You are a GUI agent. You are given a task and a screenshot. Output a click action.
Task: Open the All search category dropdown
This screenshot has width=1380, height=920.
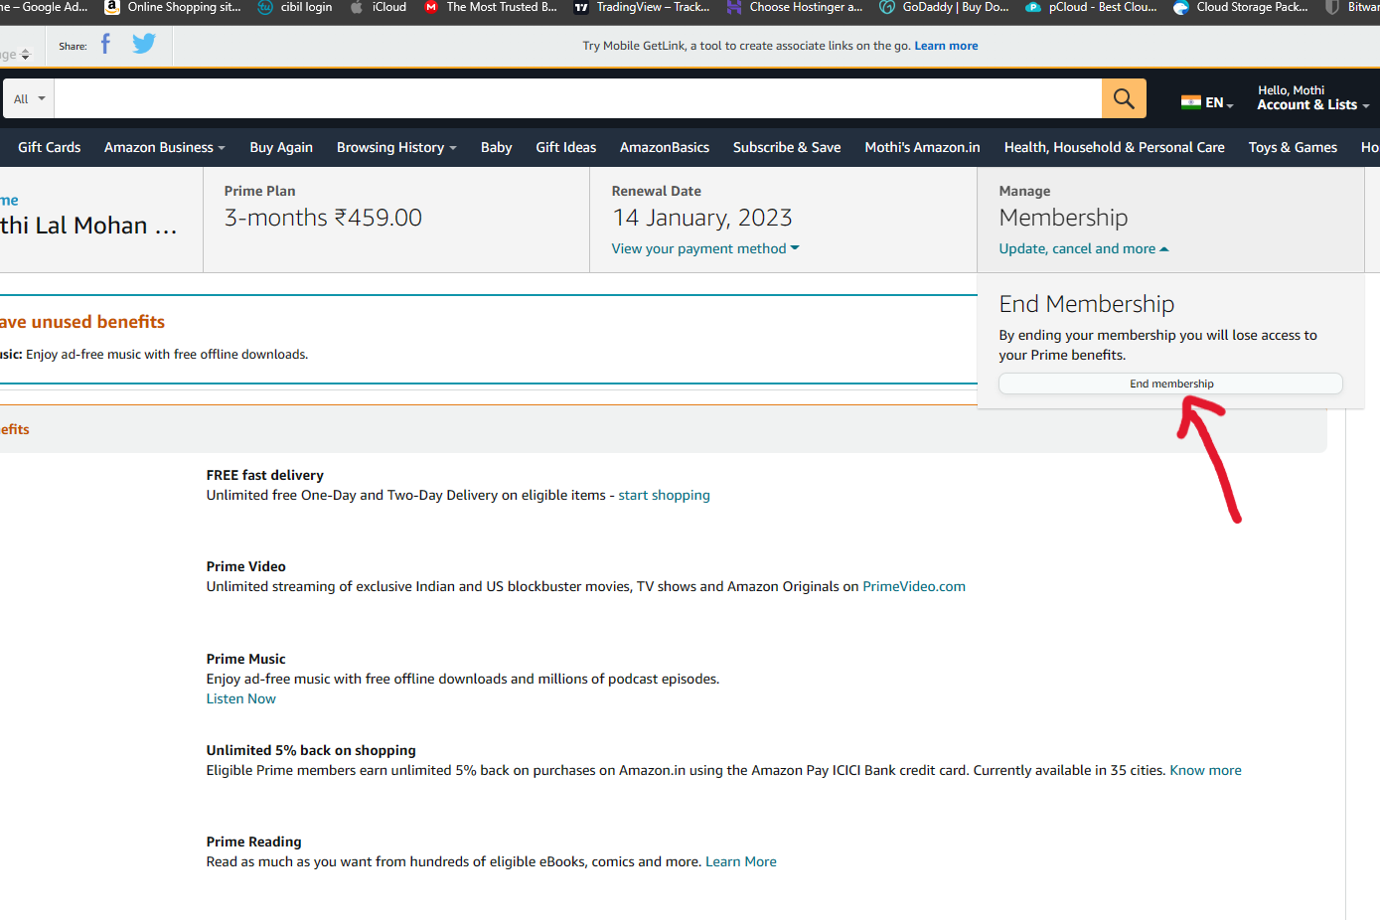(29, 98)
